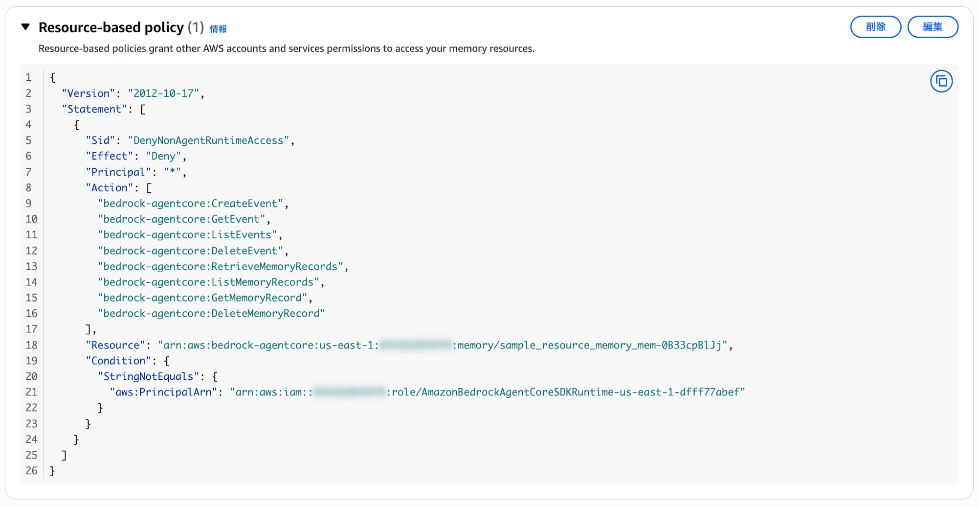Click the ListMemoryRecords action line

pyautogui.click(x=208, y=282)
